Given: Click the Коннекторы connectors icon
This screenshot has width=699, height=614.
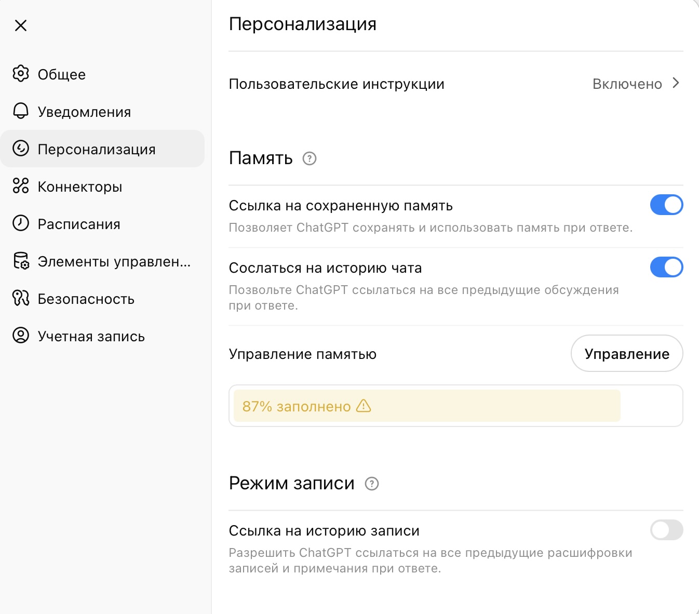Looking at the screenshot, I should [x=21, y=186].
